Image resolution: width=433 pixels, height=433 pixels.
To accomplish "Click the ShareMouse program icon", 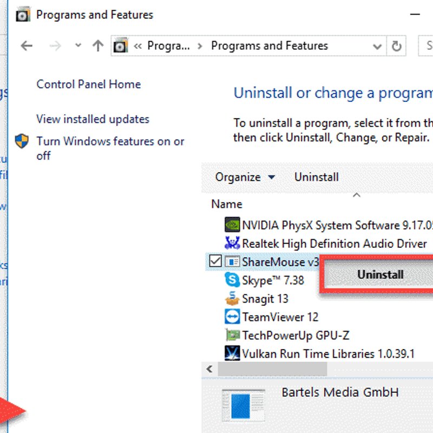I will (x=232, y=261).
